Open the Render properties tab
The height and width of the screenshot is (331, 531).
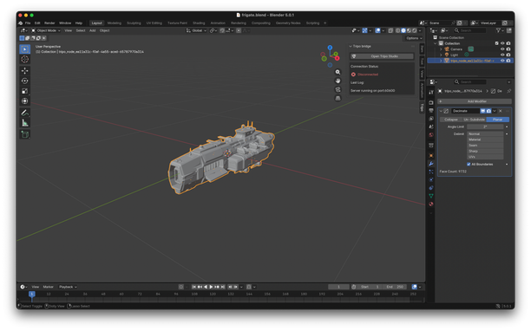pyautogui.click(x=431, y=102)
